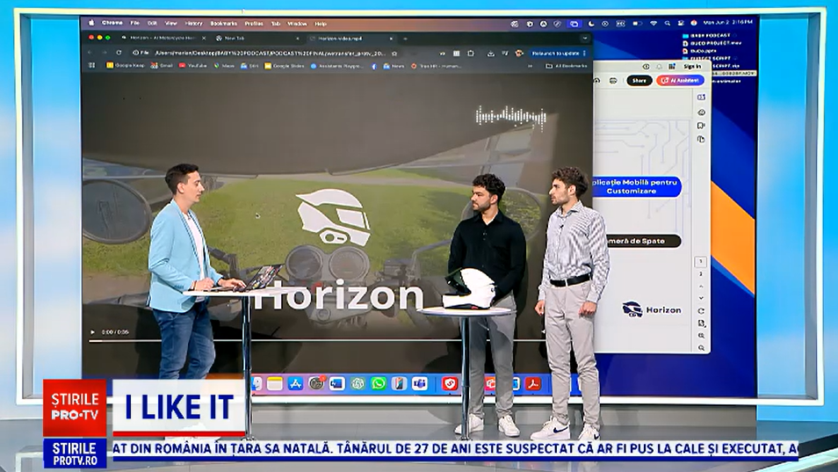Open the Notes app in the Dock

275,383
